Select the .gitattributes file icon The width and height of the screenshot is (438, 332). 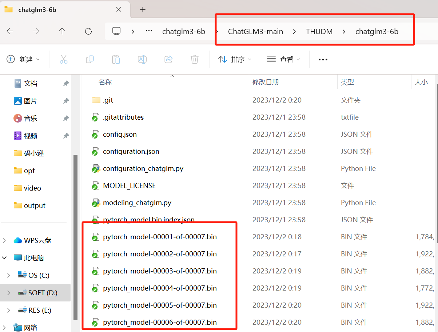click(x=96, y=117)
